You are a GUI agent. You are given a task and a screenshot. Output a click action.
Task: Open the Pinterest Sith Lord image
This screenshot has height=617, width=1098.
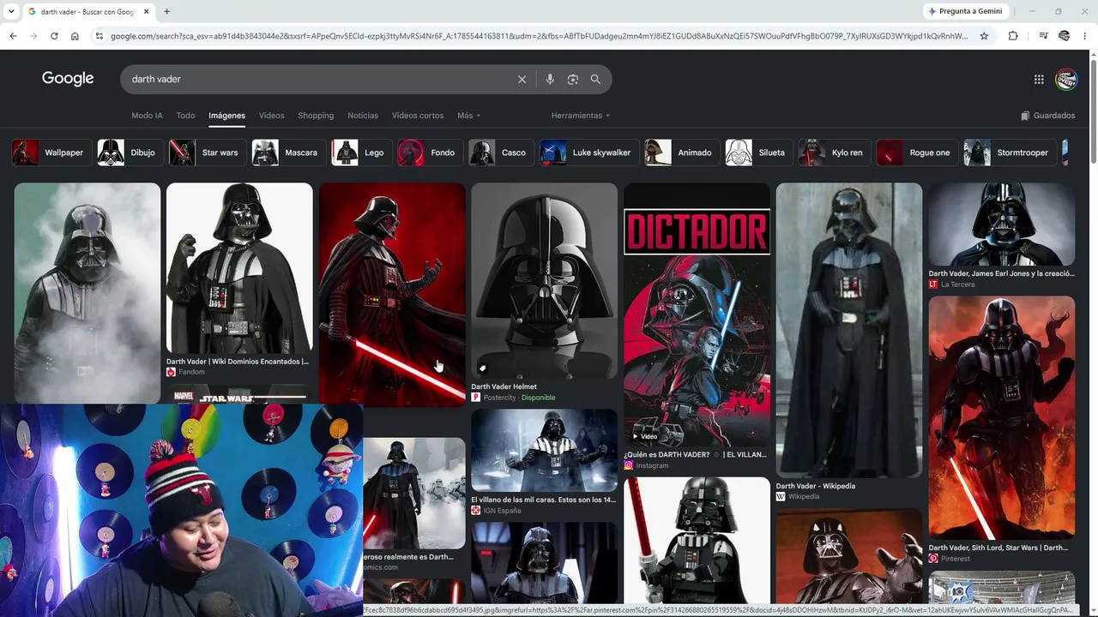tap(1001, 417)
